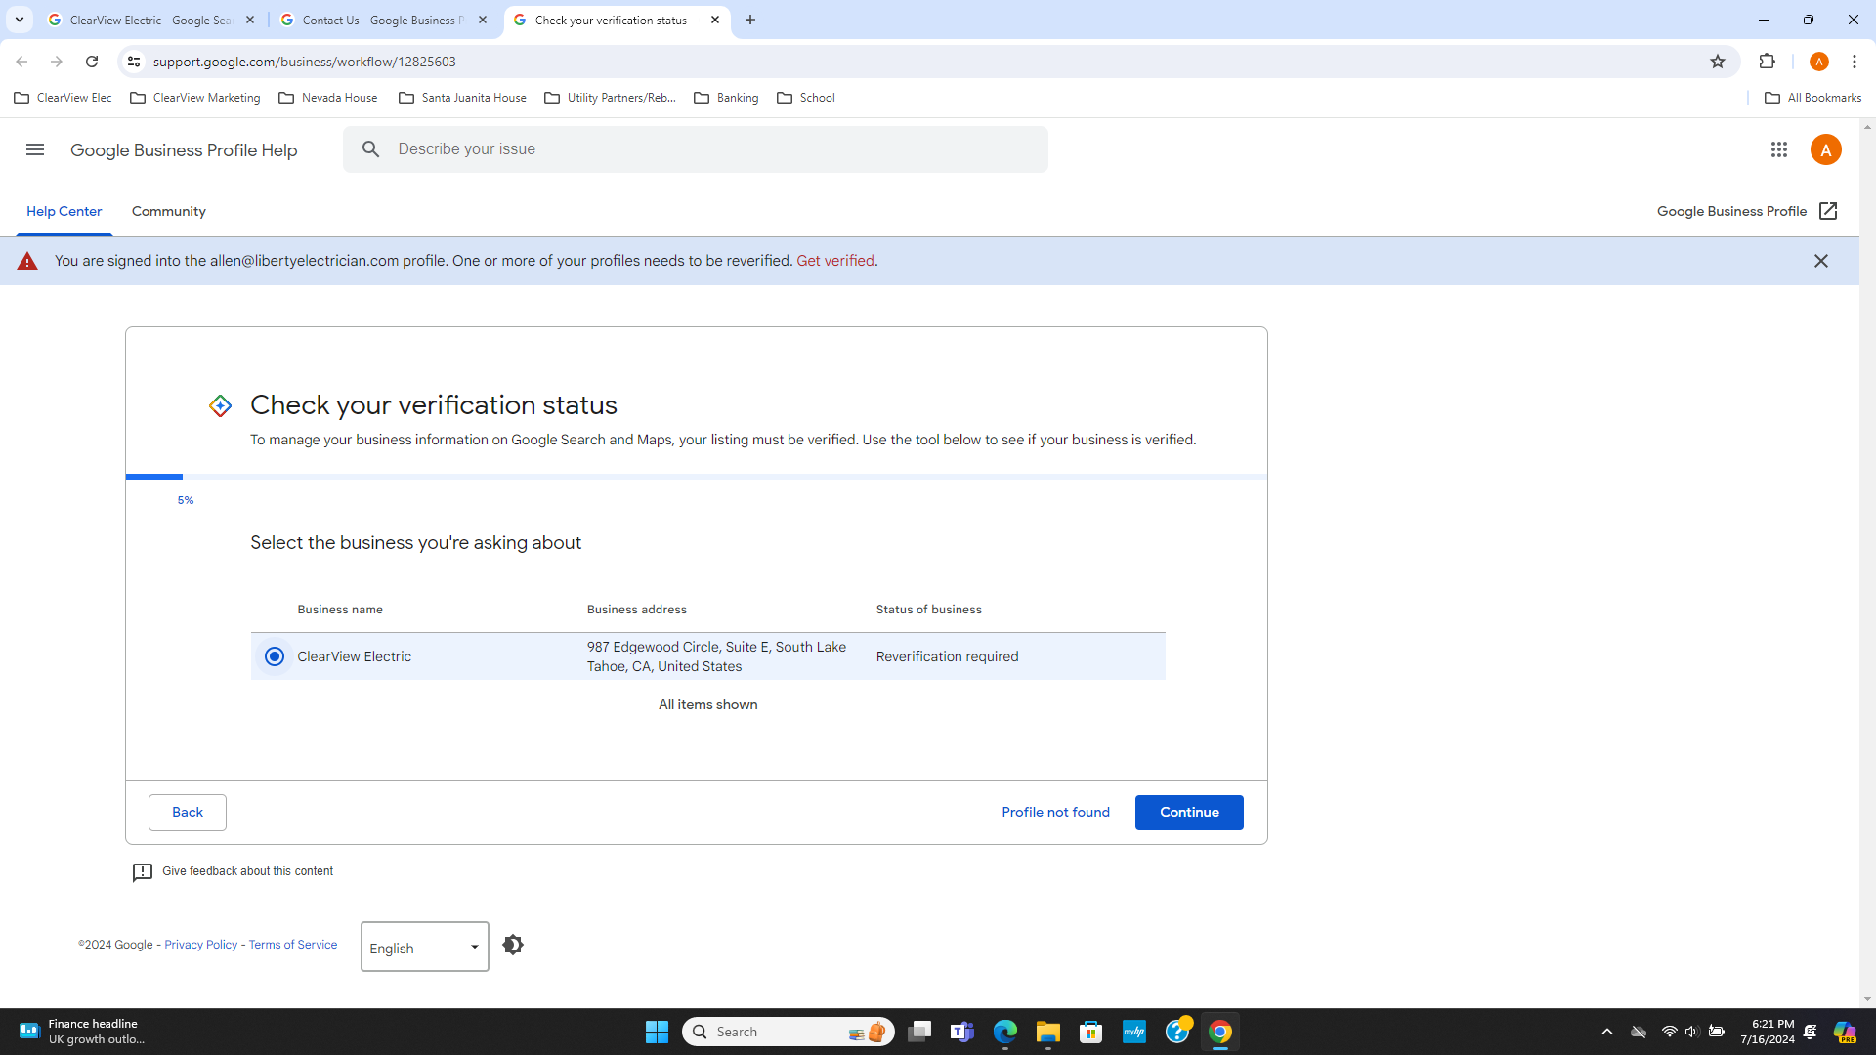
Task: Click the Give feedback about this content icon
Action: click(x=143, y=871)
